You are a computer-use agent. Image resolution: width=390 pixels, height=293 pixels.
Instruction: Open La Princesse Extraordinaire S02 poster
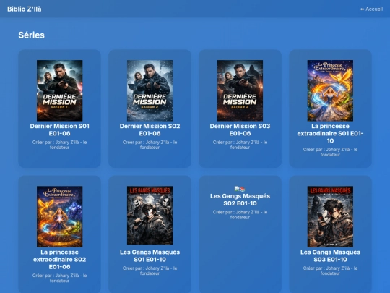60,216
